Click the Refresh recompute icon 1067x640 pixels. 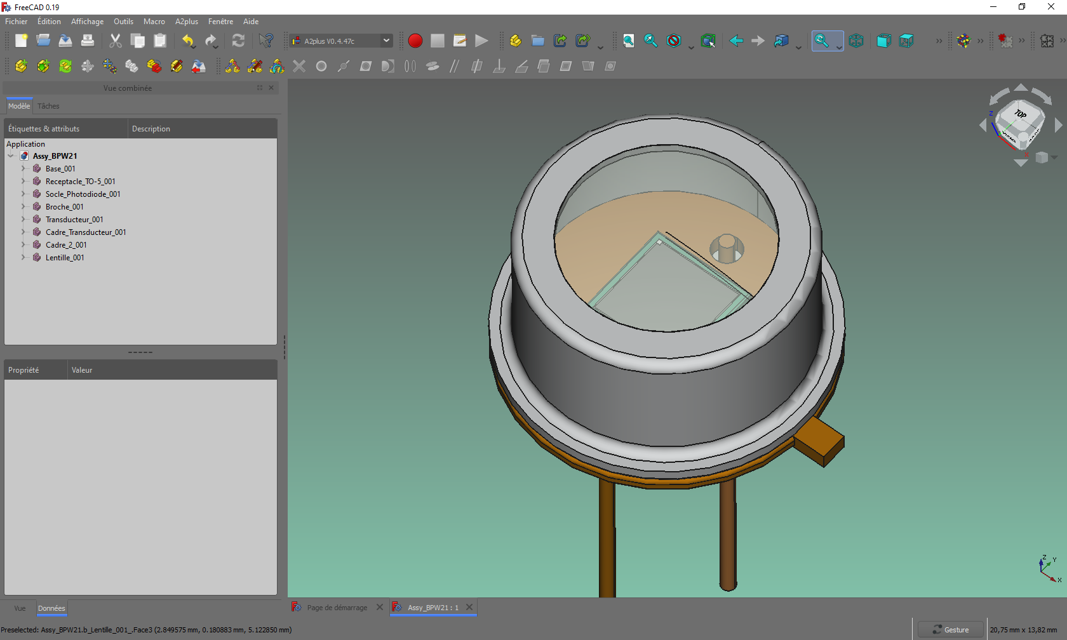pyautogui.click(x=238, y=41)
